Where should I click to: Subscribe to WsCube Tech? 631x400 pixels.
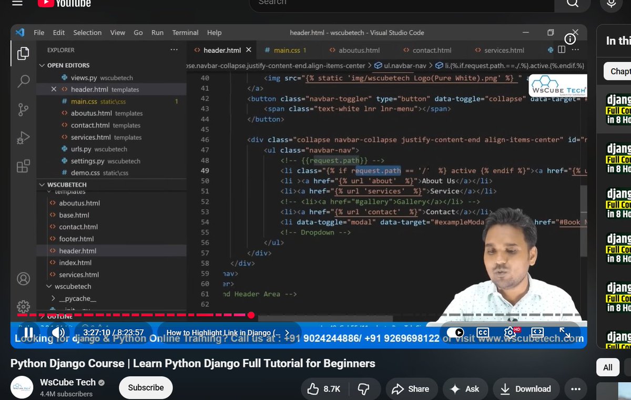(146, 388)
